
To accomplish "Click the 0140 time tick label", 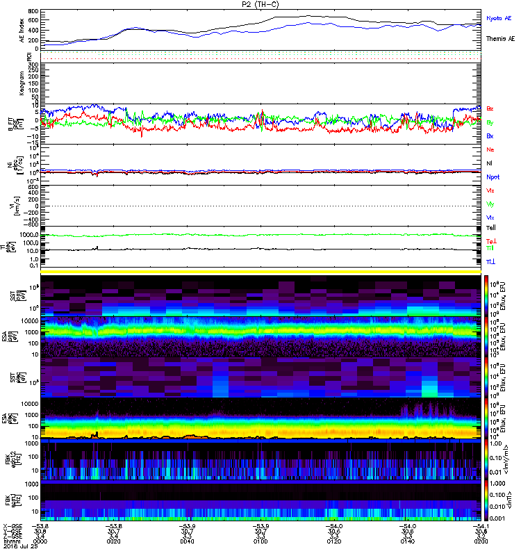I will pyautogui.click(x=408, y=541).
